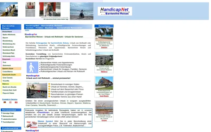Open the Kontakt & Service link

[10, 99]
